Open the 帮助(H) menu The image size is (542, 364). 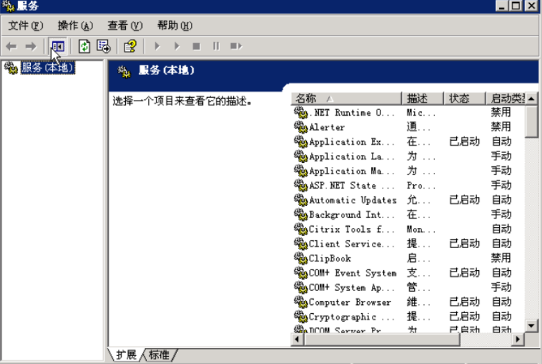(x=175, y=25)
